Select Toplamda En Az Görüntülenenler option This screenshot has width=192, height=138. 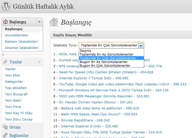(x=111, y=54)
